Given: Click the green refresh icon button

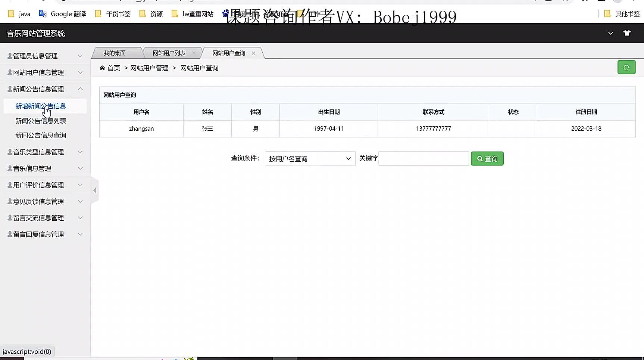Looking at the screenshot, I should 626,67.
